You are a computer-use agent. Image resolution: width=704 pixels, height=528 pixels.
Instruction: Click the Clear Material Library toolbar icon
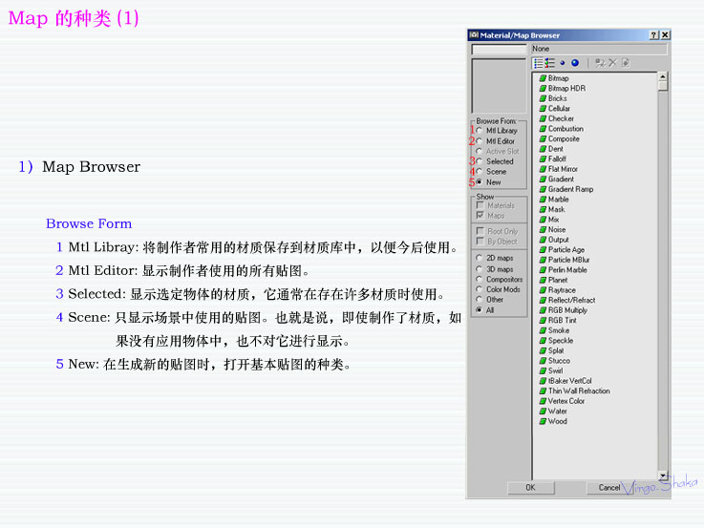coord(626,63)
